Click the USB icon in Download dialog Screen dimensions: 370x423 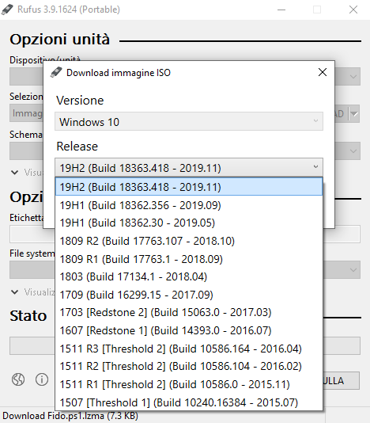56,73
